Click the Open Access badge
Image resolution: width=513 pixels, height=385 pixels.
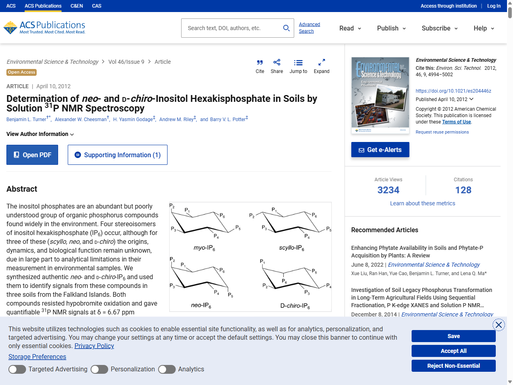(22, 72)
